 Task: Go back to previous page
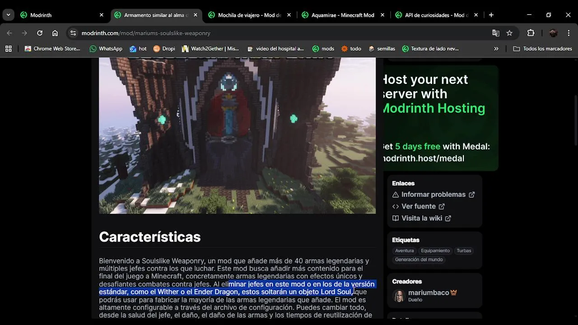[9, 33]
